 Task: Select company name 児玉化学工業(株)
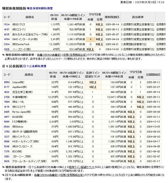pyautogui.click(x=22, y=92)
